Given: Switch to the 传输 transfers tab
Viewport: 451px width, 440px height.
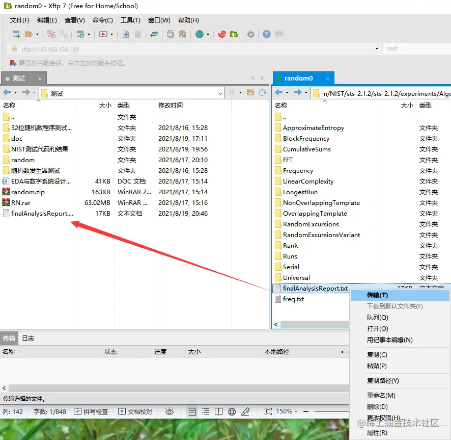Looking at the screenshot, I should click(x=9, y=338).
